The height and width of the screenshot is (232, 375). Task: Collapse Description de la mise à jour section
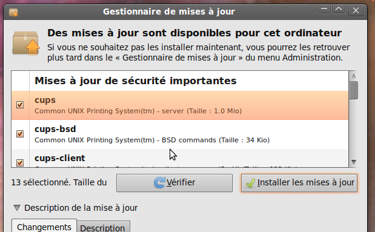(17, 208)
